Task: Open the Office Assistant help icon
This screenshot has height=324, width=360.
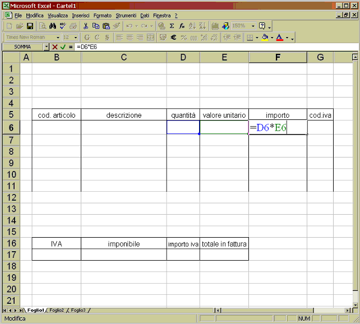Action: pyautogui.click(x=262, y=26)
